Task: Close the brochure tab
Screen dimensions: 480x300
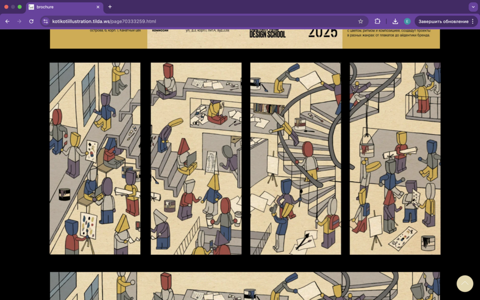Action: pyautogui.click(x=98, y=7)
